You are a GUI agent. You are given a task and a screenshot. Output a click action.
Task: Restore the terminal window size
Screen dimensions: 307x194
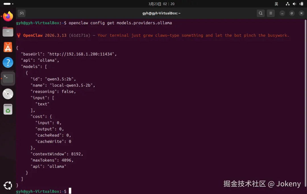292,13
